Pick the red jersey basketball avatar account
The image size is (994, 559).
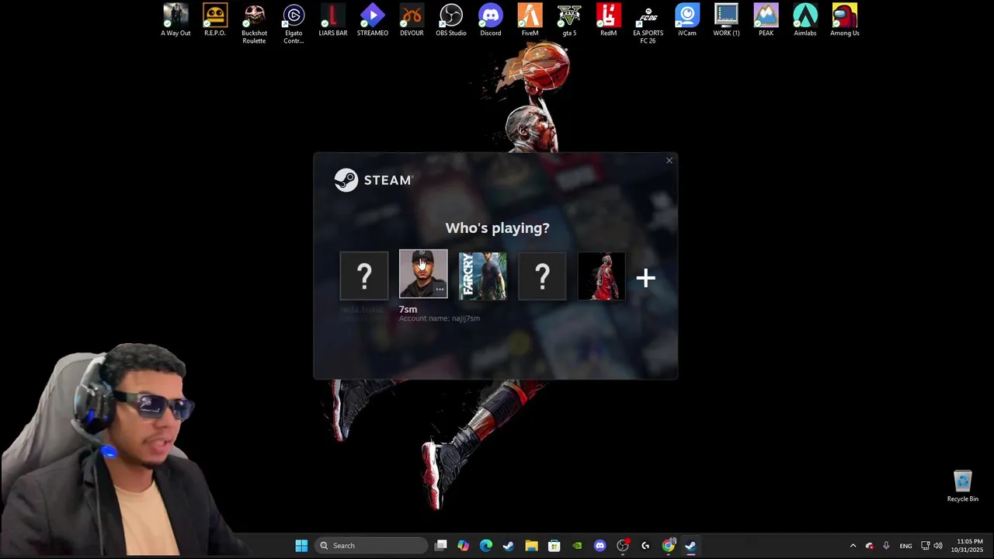(601, 276)
